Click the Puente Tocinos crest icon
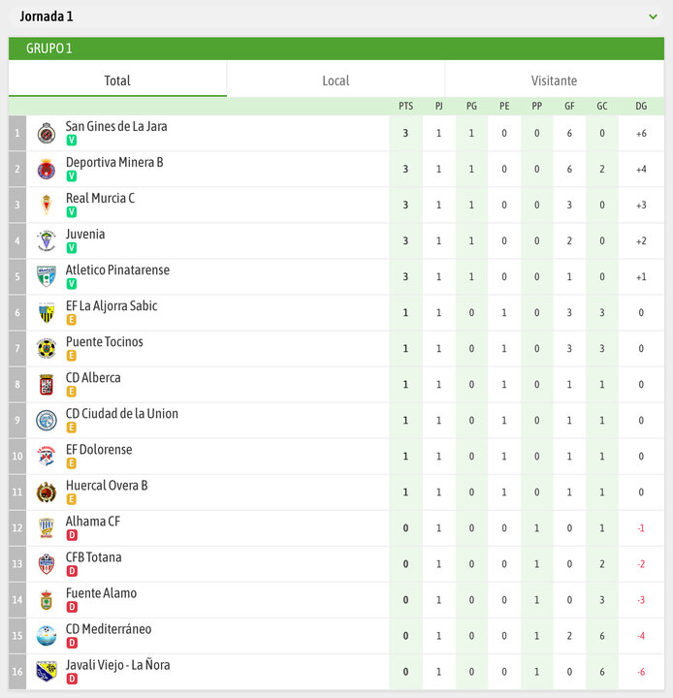673x698 pixels. click(x=46, y=349)
